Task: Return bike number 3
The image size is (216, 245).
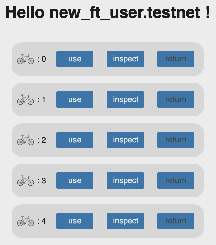Action: pos(176,181)
